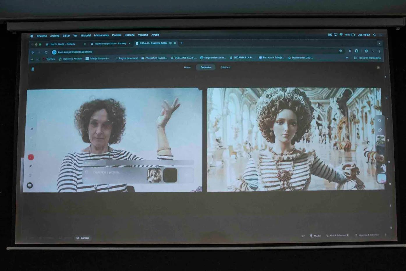Click the black round chat icon

point(30,185)
